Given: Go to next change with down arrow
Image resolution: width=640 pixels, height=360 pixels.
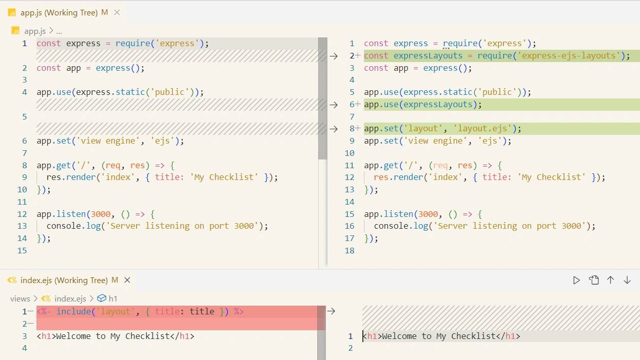Looking at the screenshot, I should (627, 280).
